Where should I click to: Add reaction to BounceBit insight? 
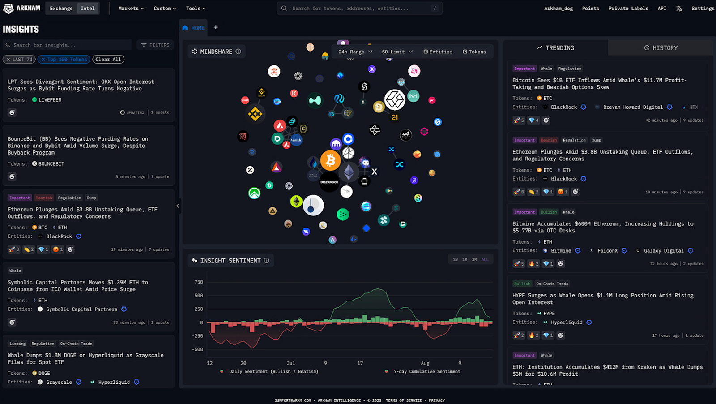pos(12,176)
